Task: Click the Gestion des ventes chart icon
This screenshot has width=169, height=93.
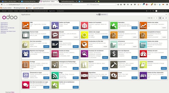Action: click(x=143, y=26)
